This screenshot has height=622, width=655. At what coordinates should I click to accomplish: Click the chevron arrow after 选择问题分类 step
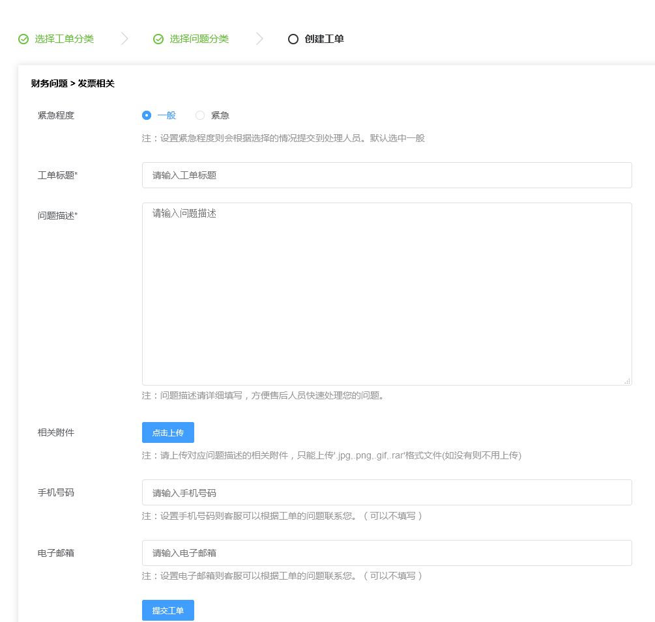(x=259, y=39)
